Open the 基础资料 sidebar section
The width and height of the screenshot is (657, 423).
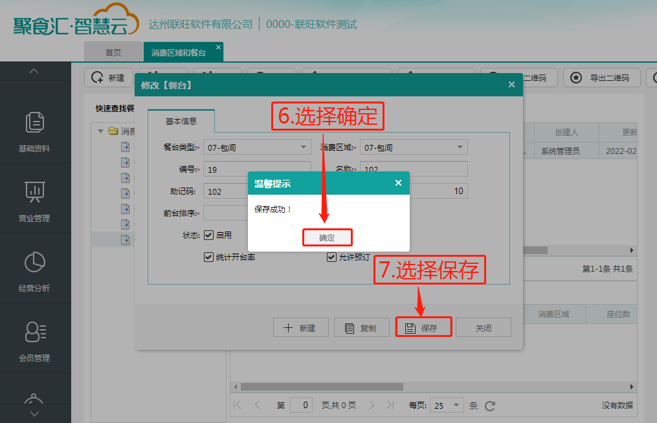[34, 131]
